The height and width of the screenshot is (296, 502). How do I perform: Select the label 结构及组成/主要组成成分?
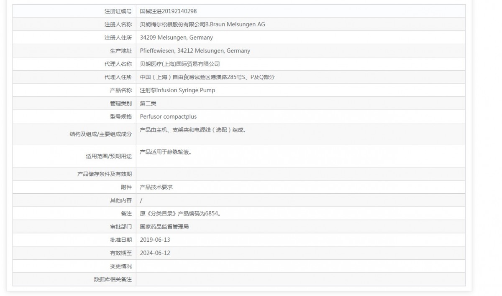(100, 134)
